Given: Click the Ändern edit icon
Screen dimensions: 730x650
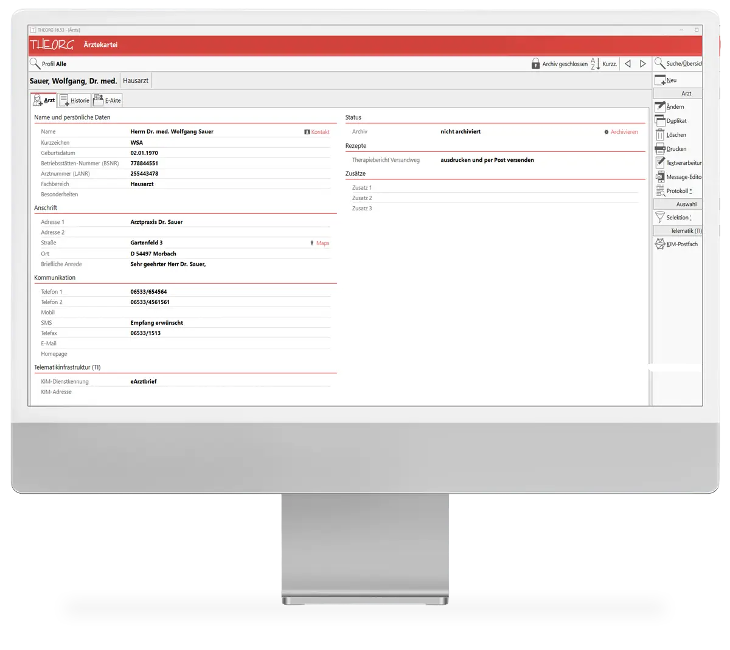Looking at the screenshot, I should [660, 107].
